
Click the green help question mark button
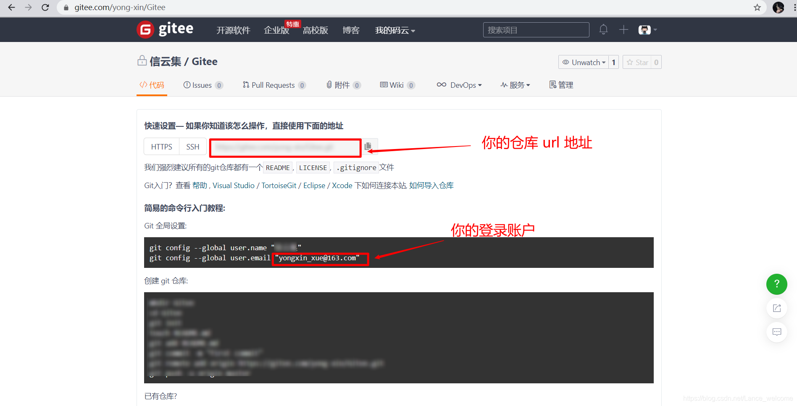pos(777,284)
